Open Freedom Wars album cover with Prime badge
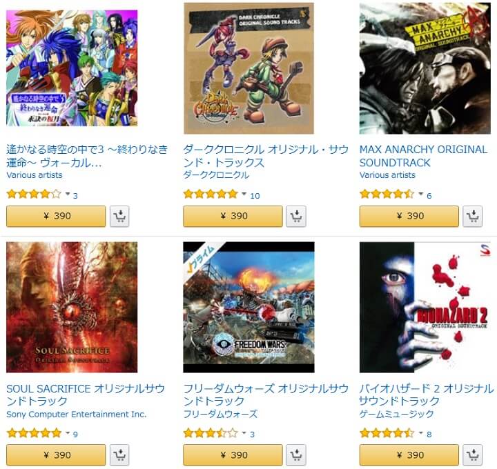Image resolution: width=497 pixels, height=469 pixels. [x=248, y=307]
